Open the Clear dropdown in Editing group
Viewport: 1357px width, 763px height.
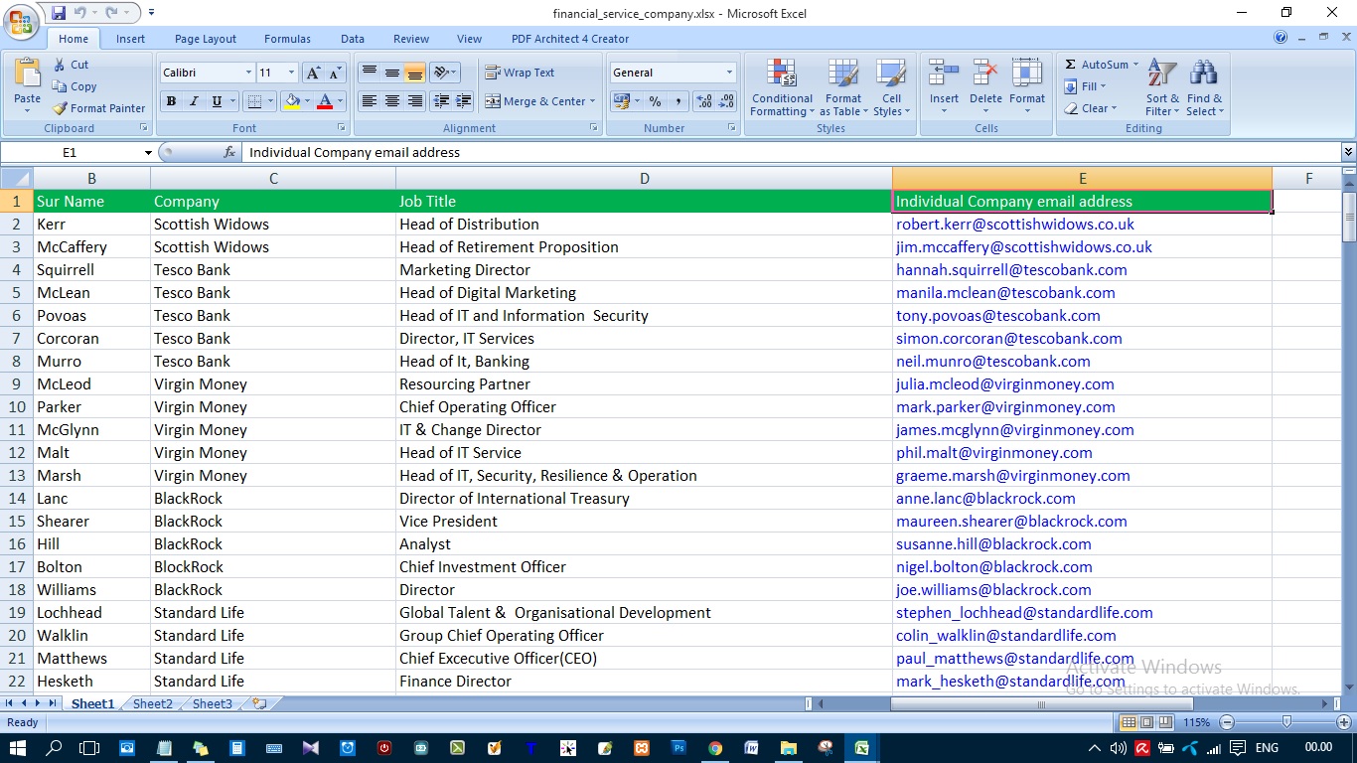[1091, 108]
